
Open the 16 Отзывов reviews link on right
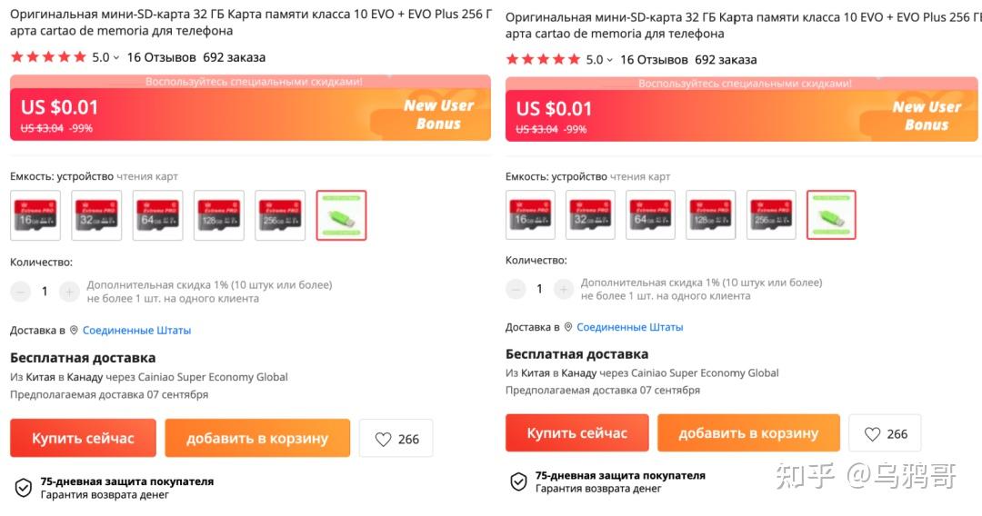coord(654,60)
